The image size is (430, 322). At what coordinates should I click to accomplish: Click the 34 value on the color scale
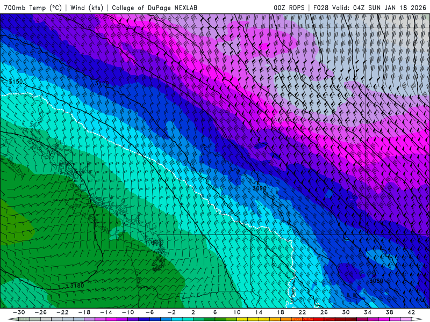coord(368,312)
